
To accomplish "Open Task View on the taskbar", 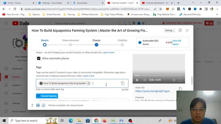I will tap(62, 121).
